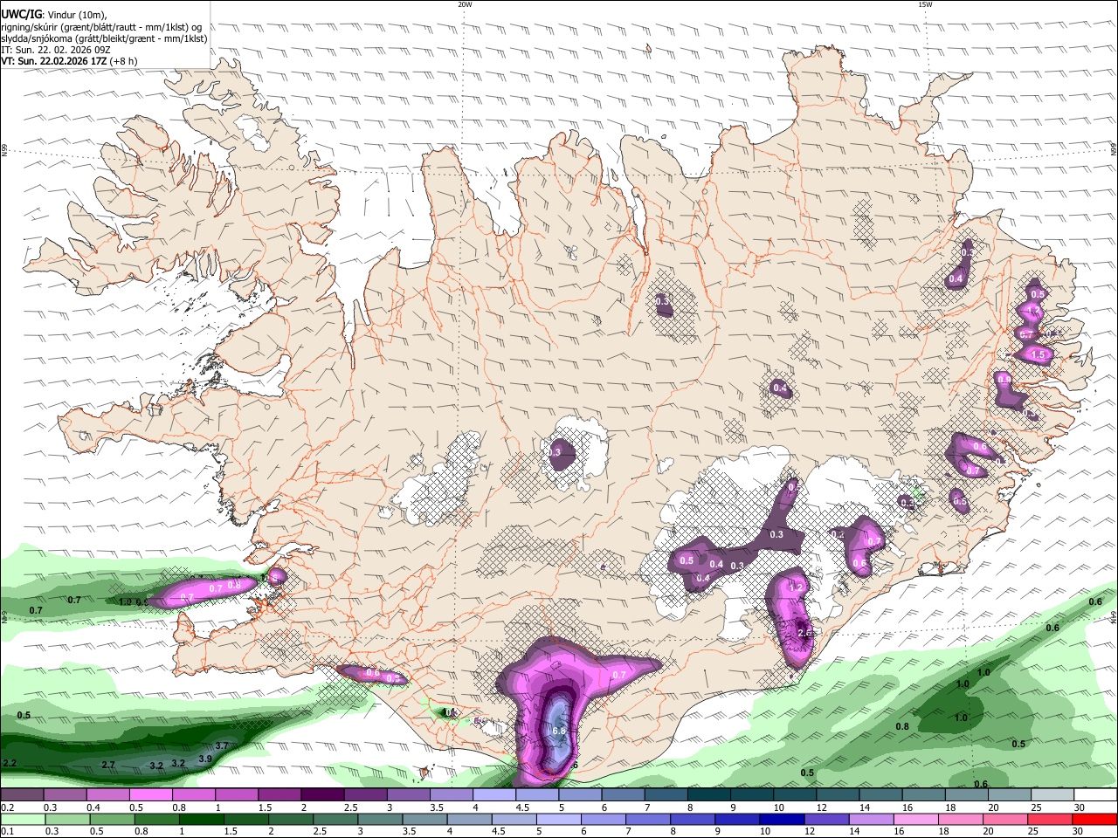
Task: Pick the deep navy swatch labeled 10 on rain scale
Action: point(783,819)
